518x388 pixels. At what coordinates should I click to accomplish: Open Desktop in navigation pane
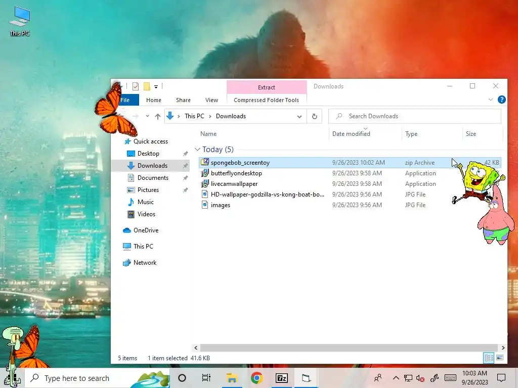(x=148, y=154)
